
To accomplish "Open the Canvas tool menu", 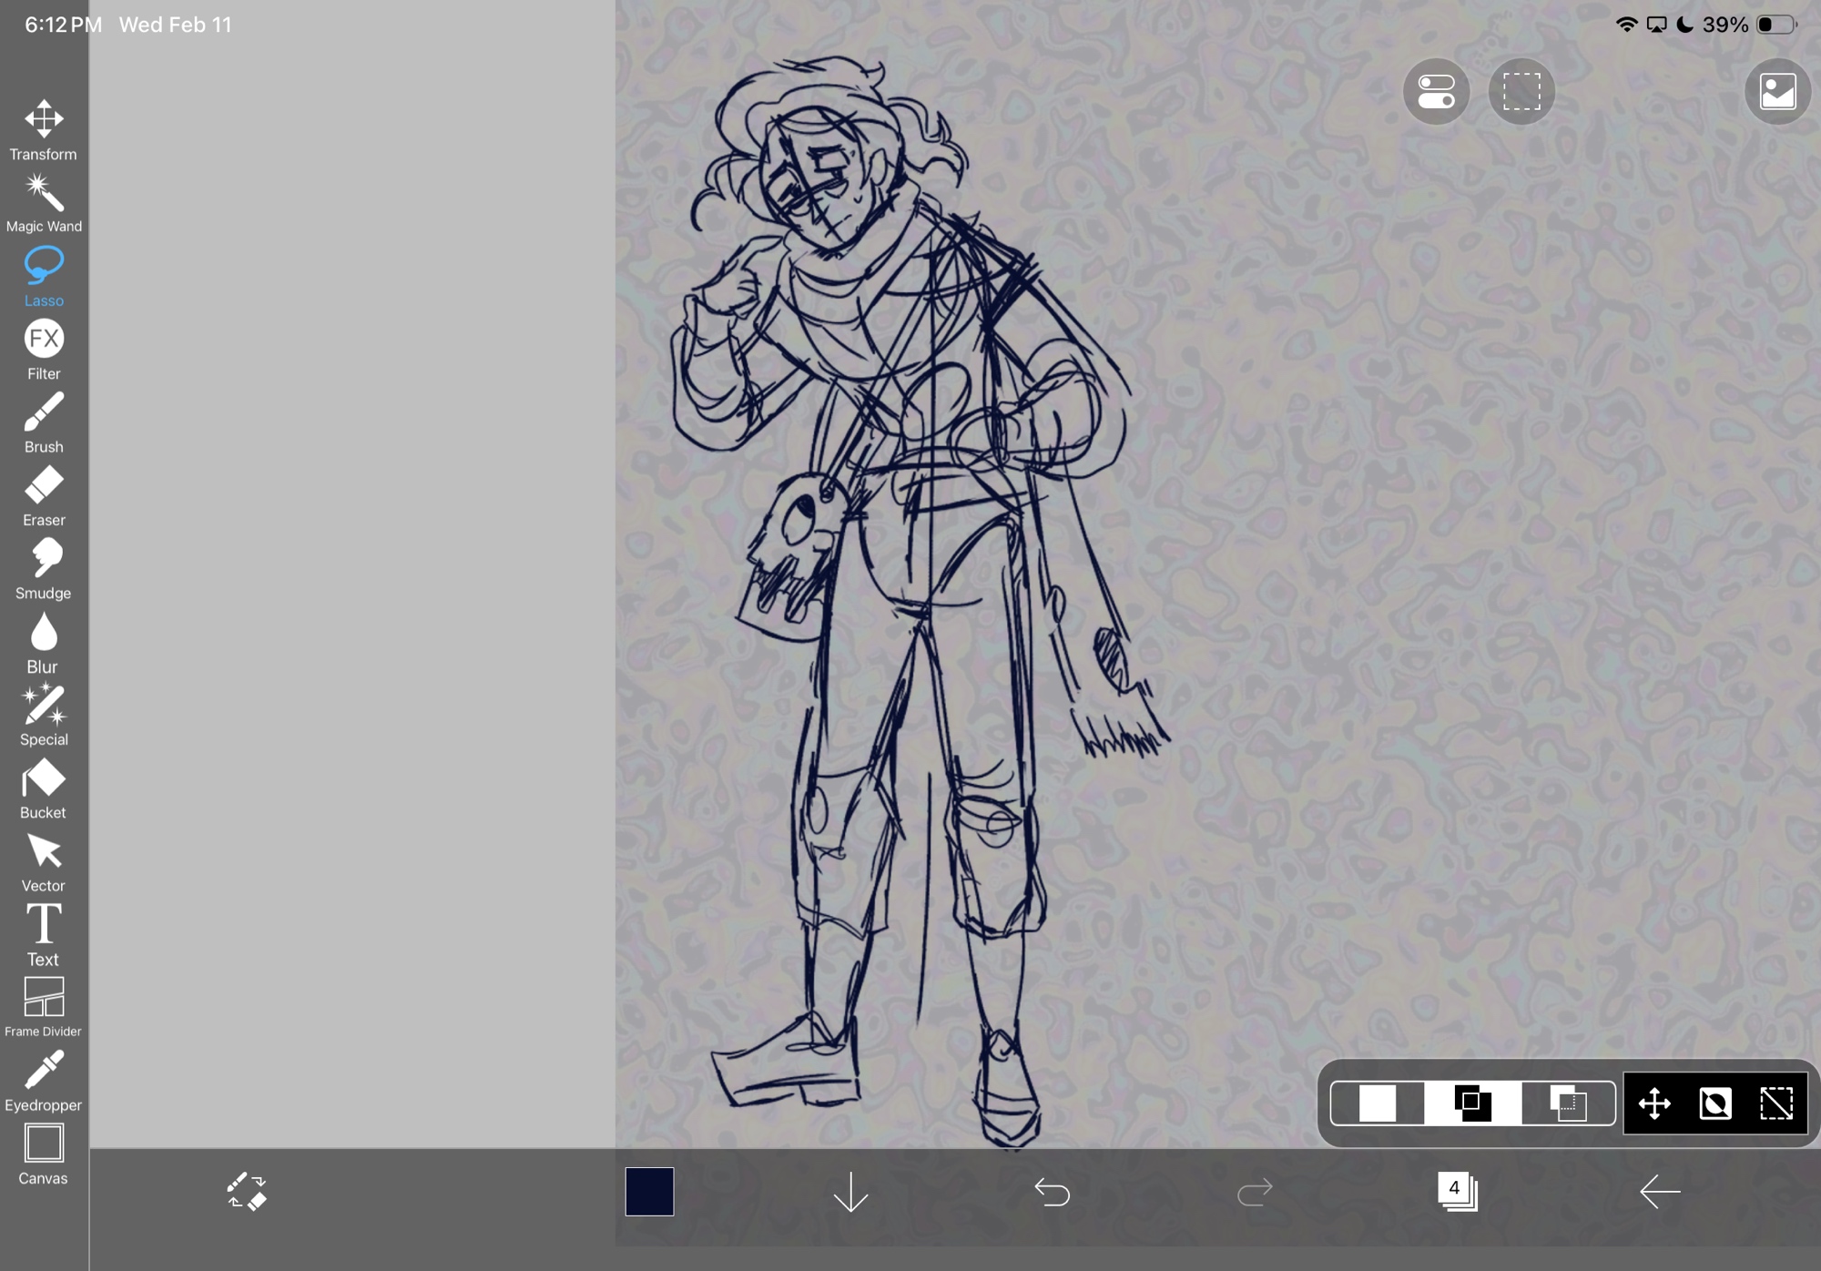I will [x=44, y=1154].
